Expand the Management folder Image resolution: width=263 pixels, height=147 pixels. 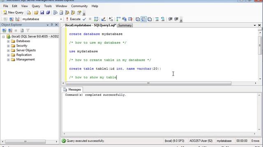(8, 60)
